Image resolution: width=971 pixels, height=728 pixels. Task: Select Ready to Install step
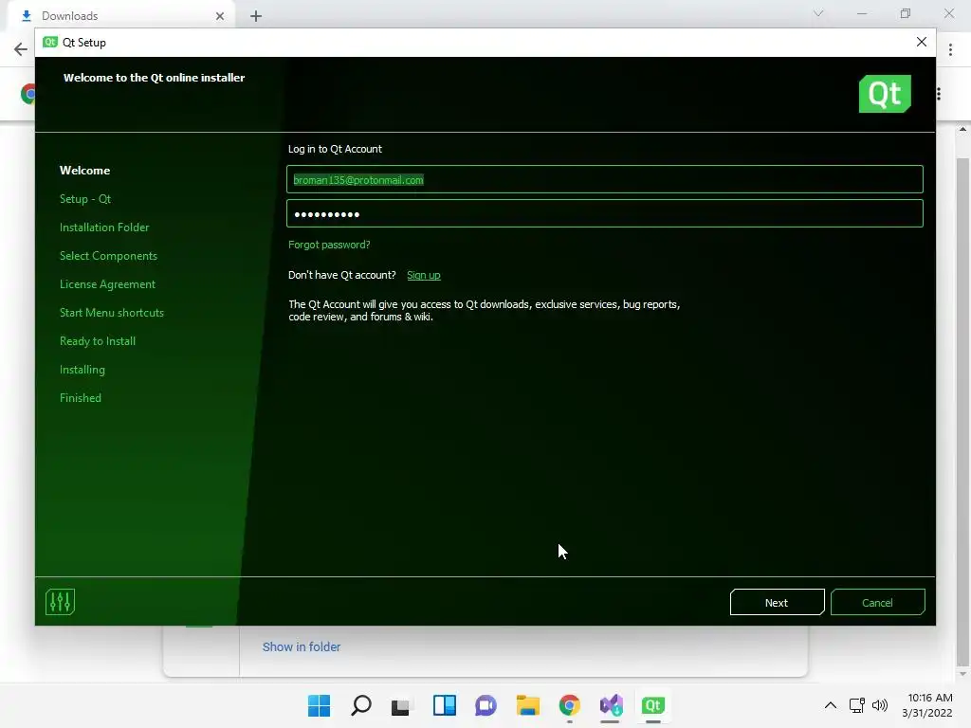click(98, 341)
